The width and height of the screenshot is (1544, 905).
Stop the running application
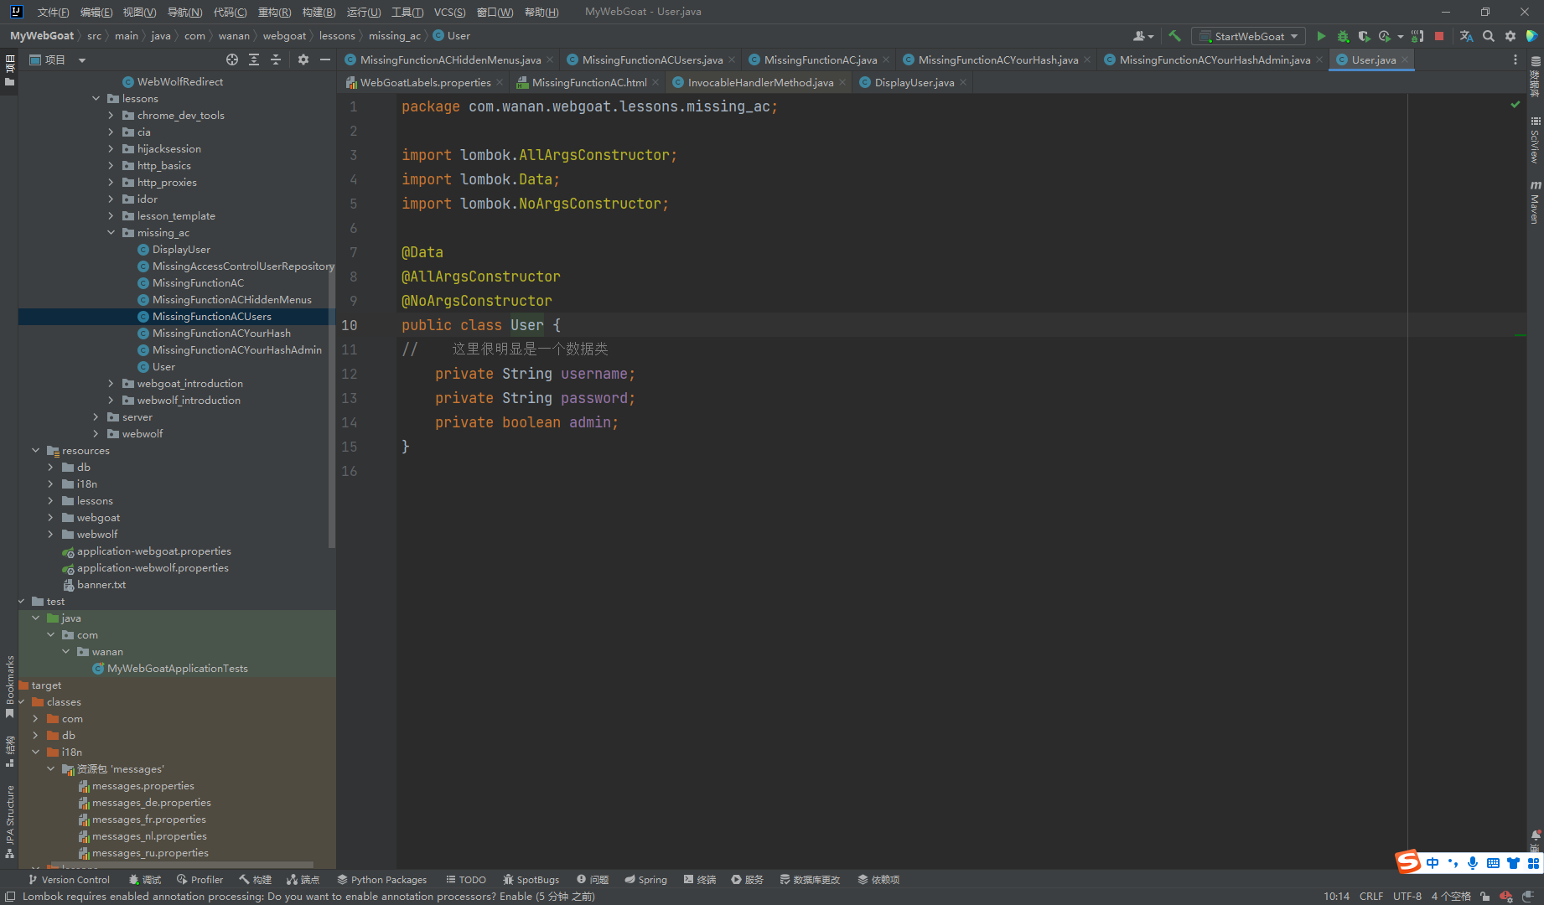(x=1439, y=36)
